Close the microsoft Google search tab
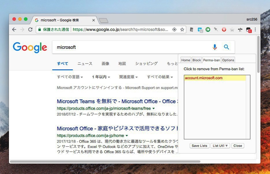The height and width of the screenshot is (174, 270). pyautogui.click(x=93, y=20)
